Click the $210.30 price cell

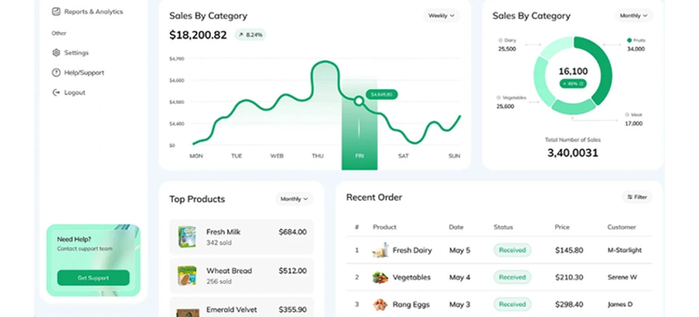coord(569,278)
